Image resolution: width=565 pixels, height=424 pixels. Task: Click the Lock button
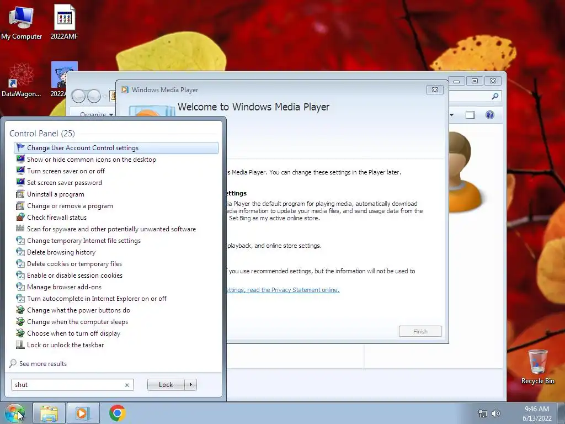[x=166, y=385]
